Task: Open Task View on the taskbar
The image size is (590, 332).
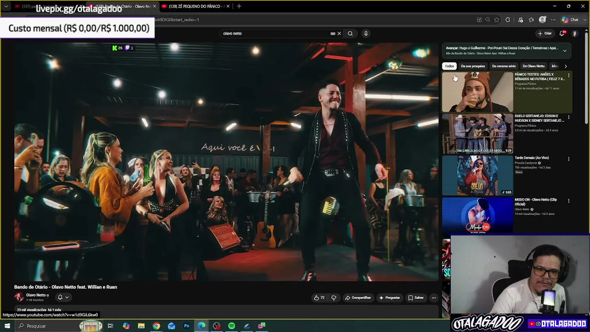Action: [111, 326]
